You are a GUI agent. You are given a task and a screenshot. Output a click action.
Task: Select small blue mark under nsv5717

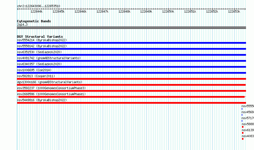242,121
